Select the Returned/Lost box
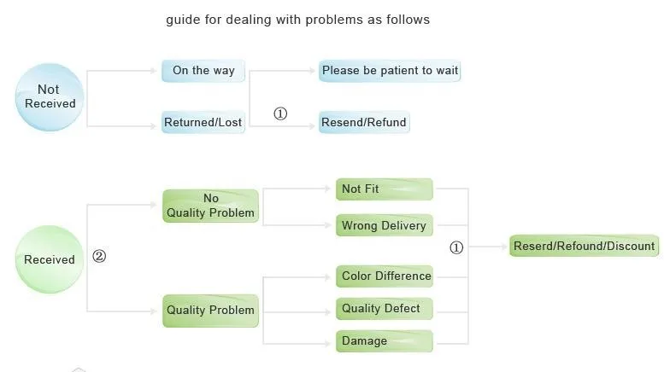Image resolution: width=664 pixels, height=372 pixels. (x=203, y=122)
